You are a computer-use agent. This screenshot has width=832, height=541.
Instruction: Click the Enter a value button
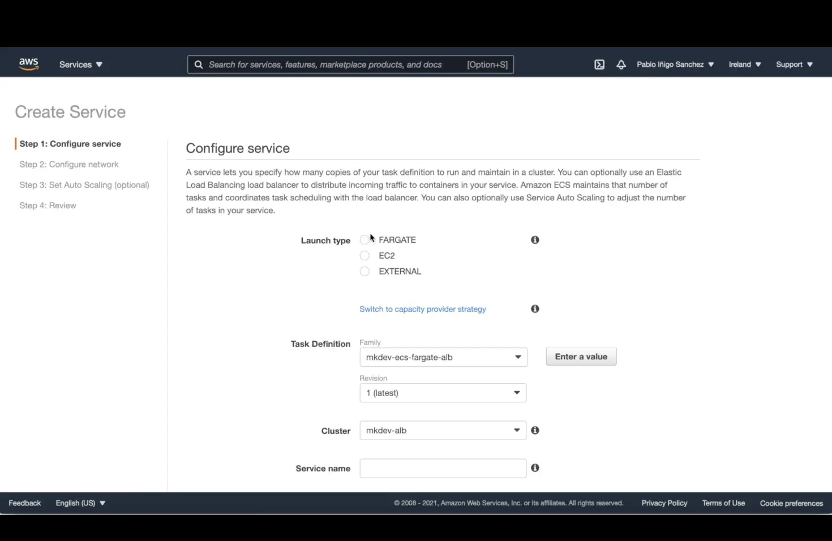coord(581,357)
